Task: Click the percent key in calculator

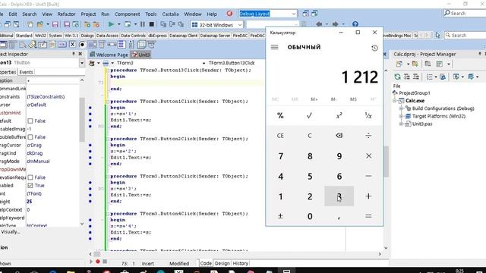Action: (280, 115)
